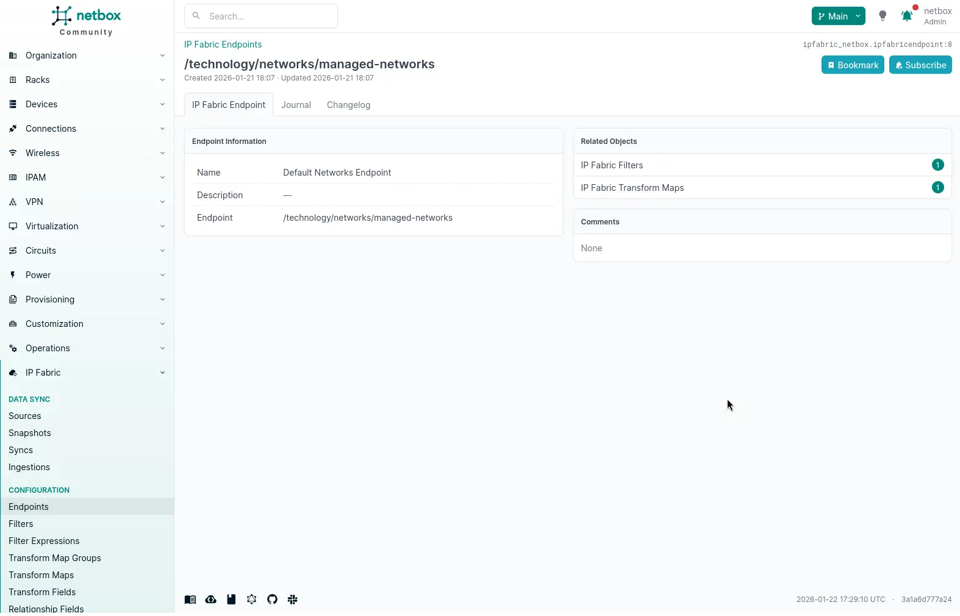Click the Bookmark button
The image size is (960, 616).
pyautogui.click(x=852, y=65)
